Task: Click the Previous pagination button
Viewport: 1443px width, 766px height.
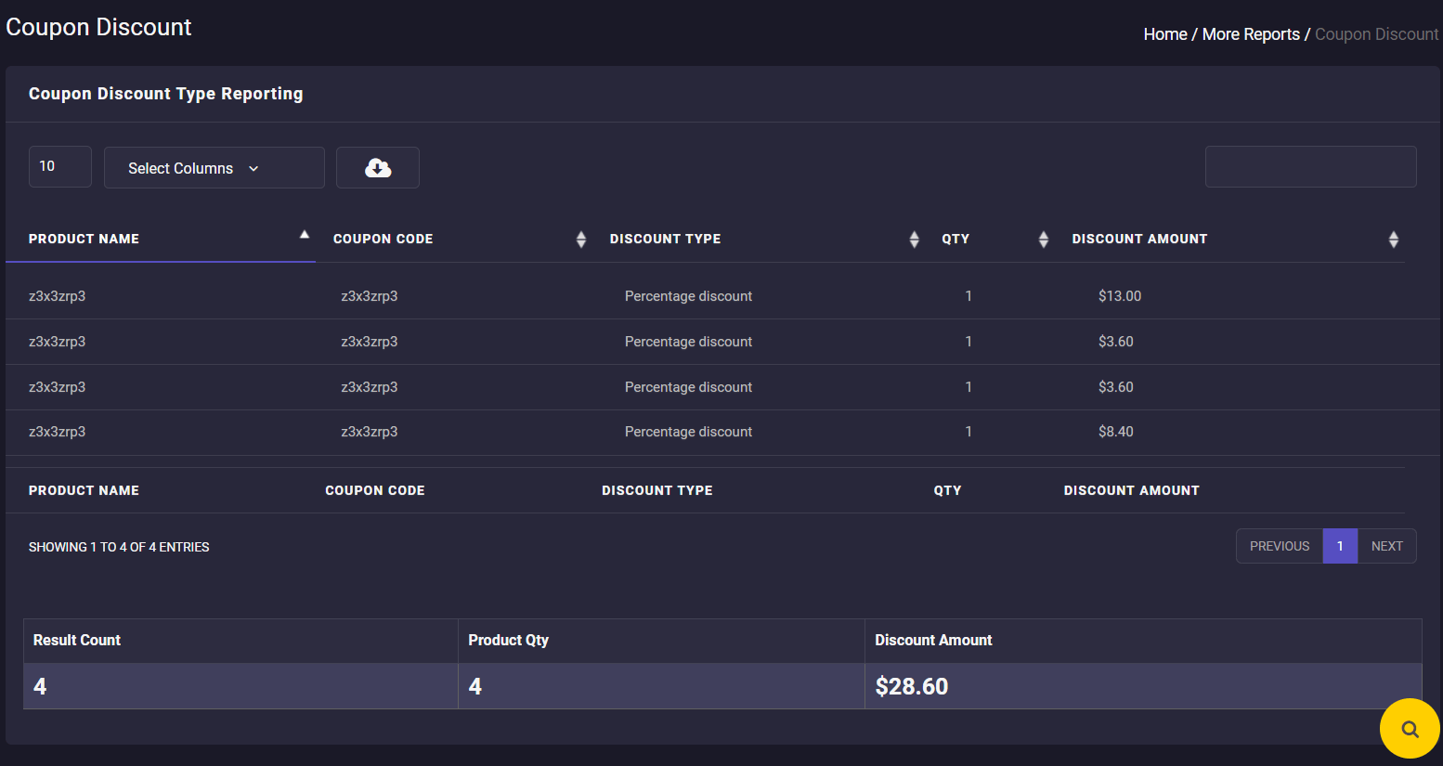Action: click(x=1279, y=546)
